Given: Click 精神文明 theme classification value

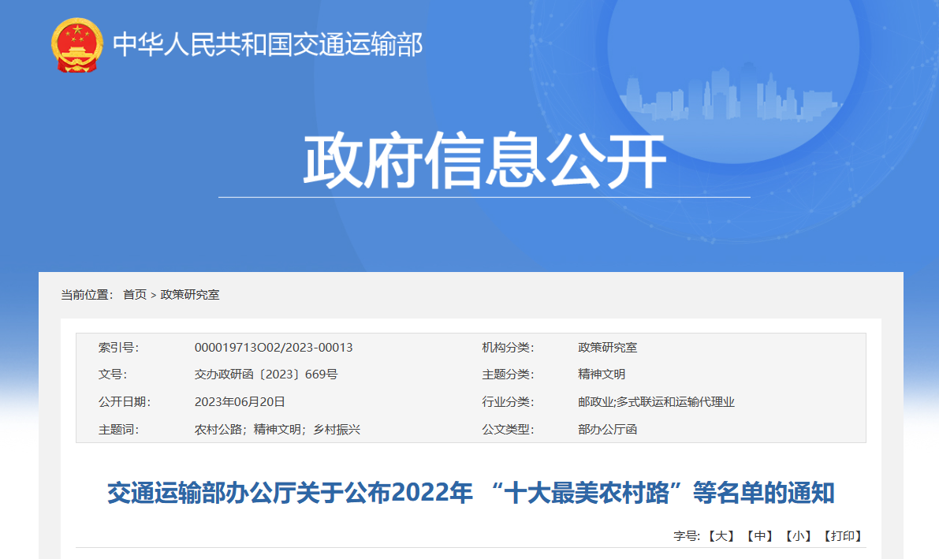Looking at the screenshot, I should [602, 375].
